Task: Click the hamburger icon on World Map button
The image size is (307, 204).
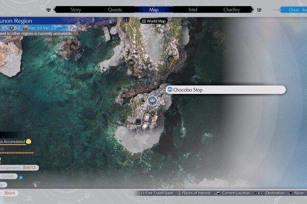Action: pos(144,21)
